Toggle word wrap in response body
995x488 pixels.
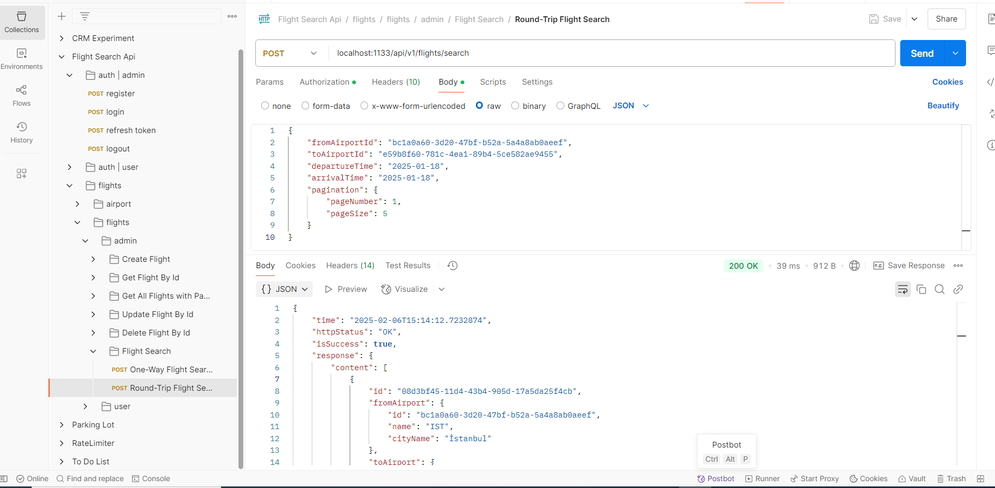(903, 289)
